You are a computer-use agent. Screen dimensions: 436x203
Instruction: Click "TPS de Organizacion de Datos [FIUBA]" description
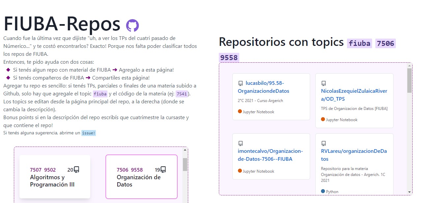click(x=354, y=109)
